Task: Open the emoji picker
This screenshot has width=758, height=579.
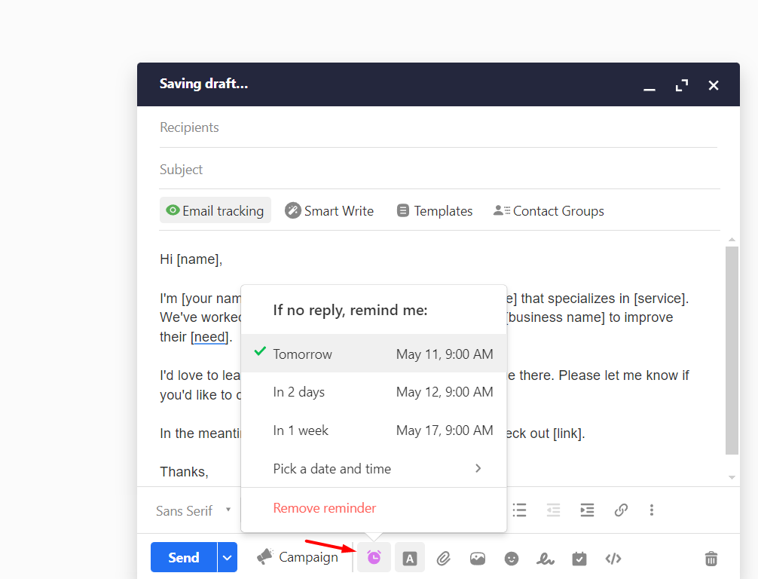Action: 512,558
